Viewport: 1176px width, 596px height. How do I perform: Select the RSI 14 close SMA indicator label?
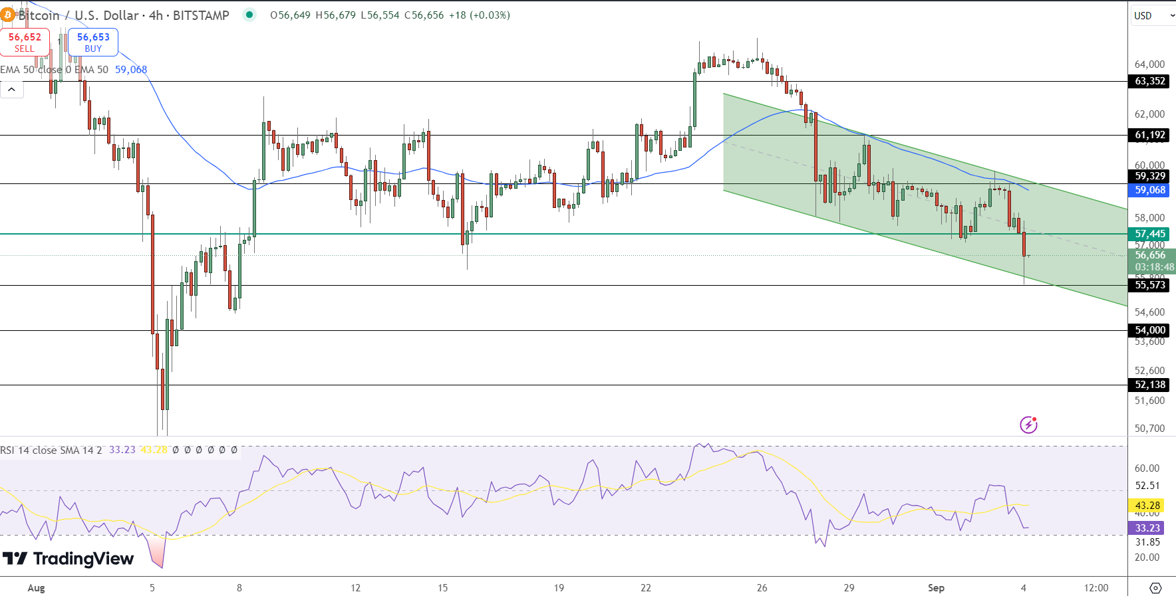[x=51, y=450]
